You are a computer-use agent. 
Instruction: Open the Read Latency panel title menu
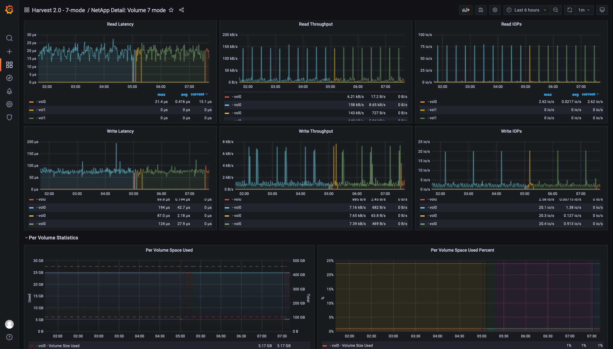coord(120,24)
